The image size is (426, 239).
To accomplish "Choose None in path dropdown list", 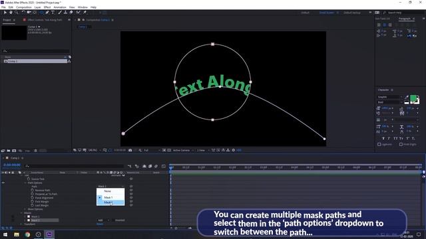I will (x=110, y=191).
